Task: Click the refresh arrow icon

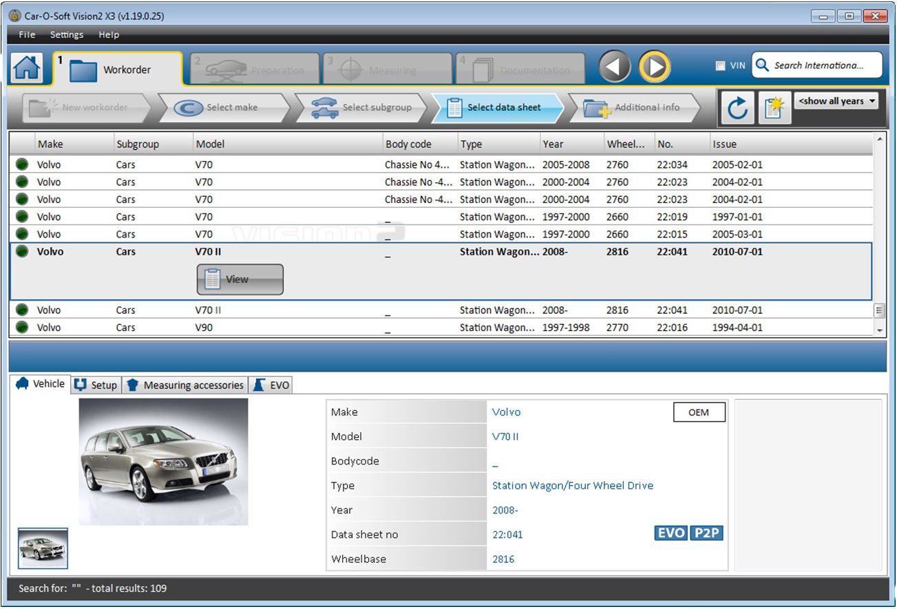Action: [737, 108]
